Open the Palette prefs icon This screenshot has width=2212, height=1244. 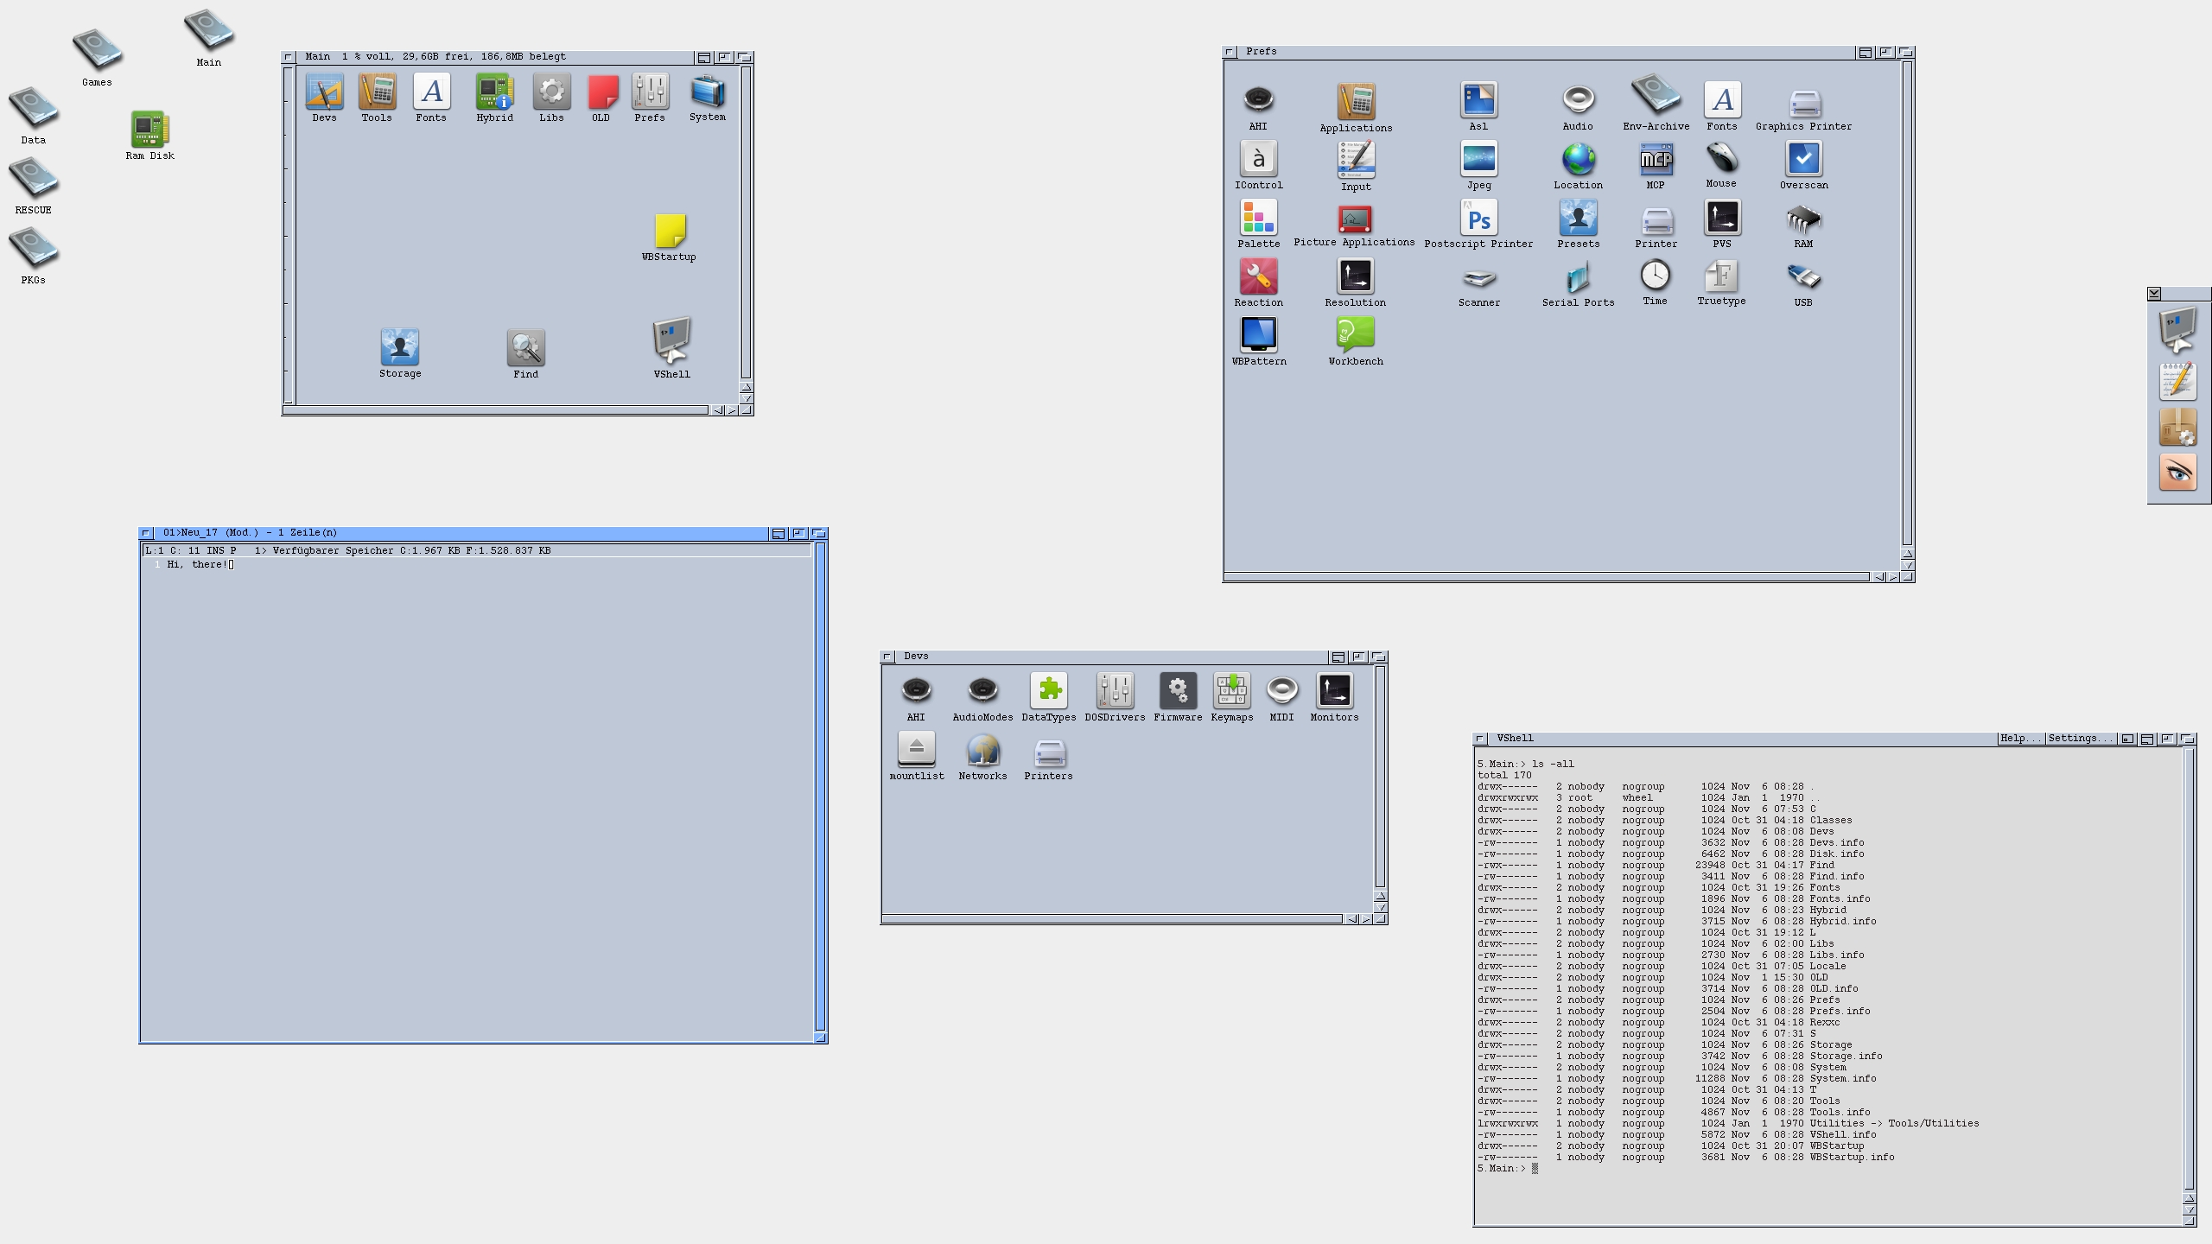coord(1258,218)
